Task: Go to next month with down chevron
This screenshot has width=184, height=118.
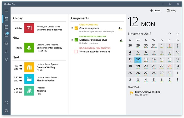Action: (177, 34)
